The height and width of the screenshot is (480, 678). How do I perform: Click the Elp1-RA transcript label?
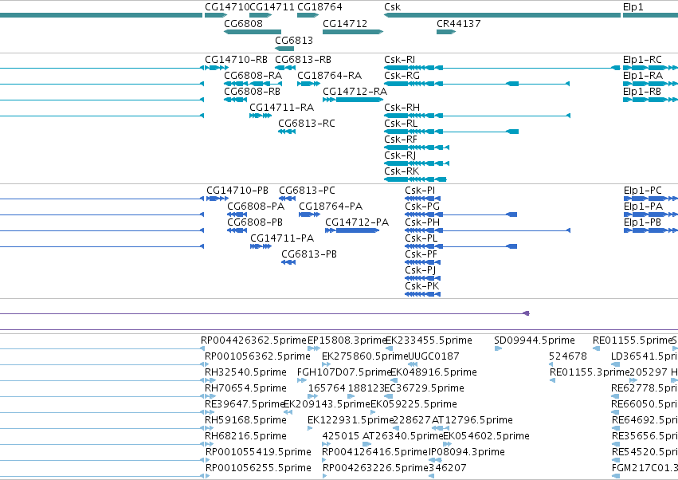(x=642, y=76)
